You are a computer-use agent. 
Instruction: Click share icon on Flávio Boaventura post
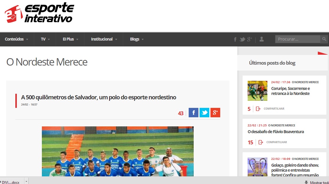(x=261, y=142)
